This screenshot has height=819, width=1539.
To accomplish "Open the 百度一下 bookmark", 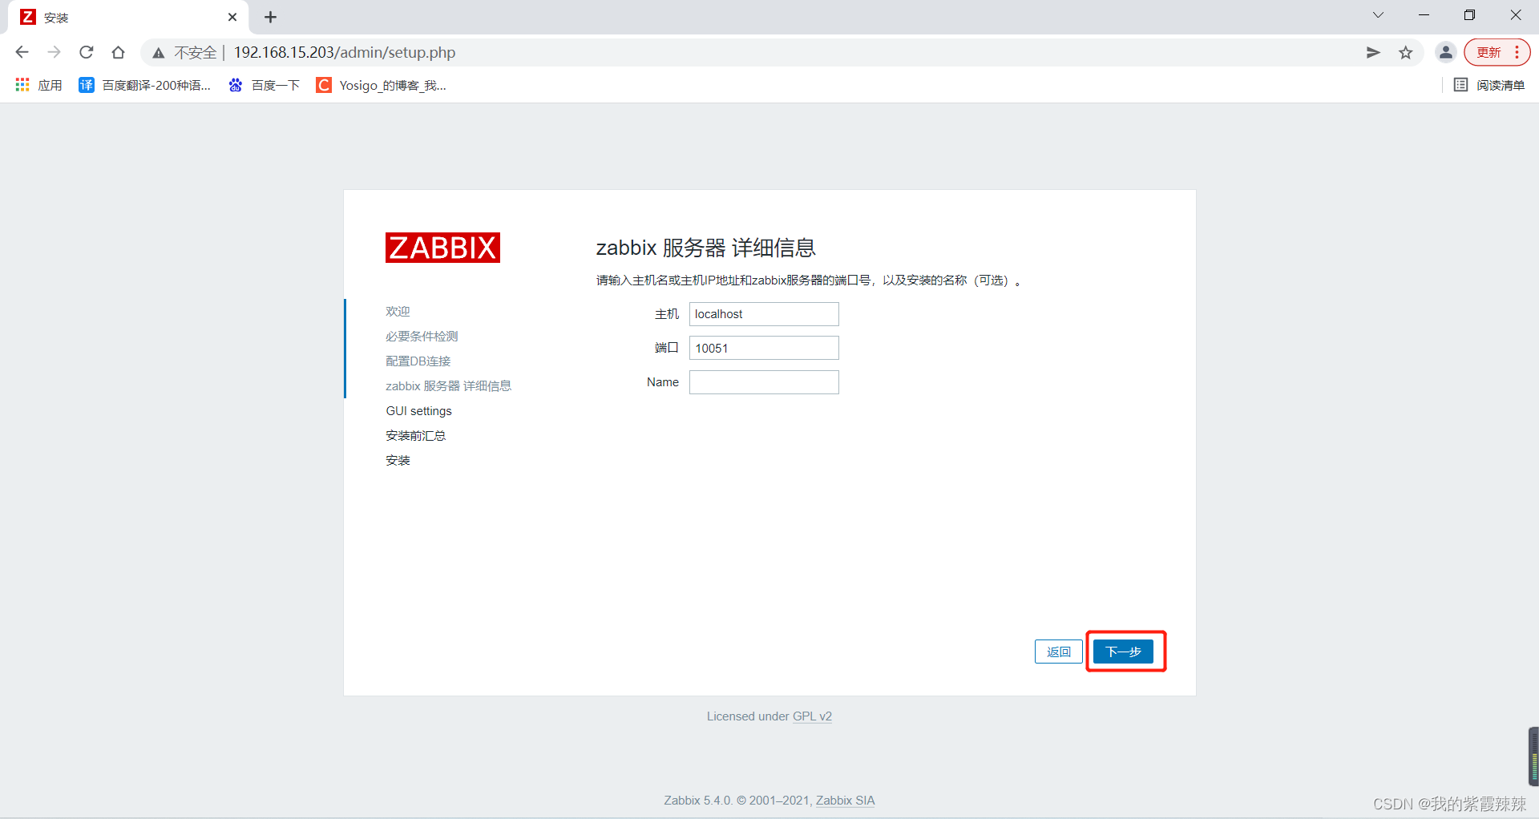I will pos(265,85).
